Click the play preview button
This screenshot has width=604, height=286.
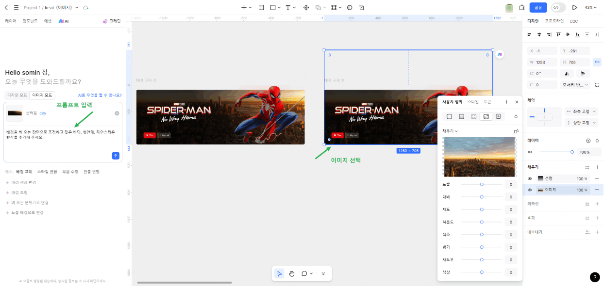pos(575,8)
